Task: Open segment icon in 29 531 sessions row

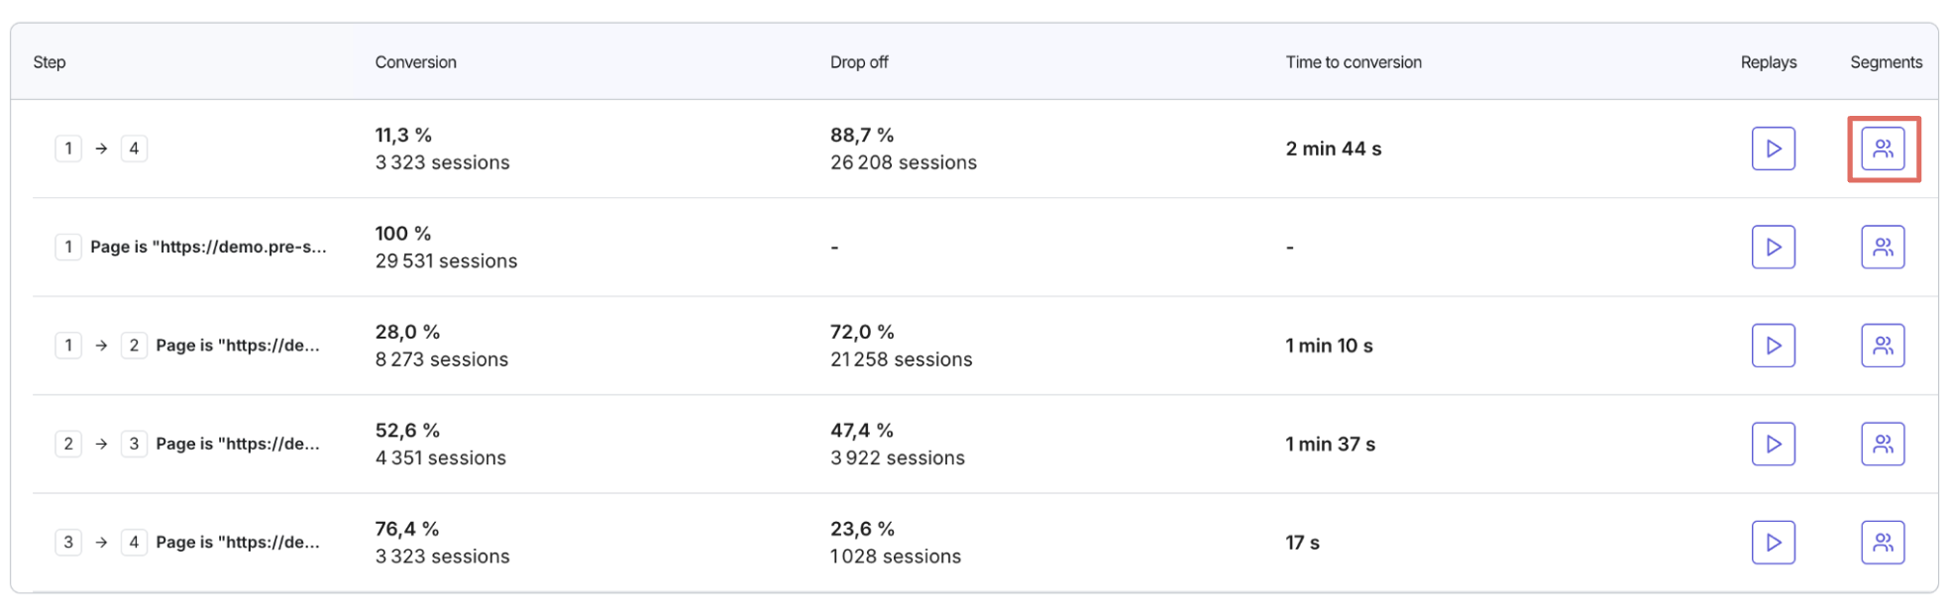Action: pos(1883,247)
